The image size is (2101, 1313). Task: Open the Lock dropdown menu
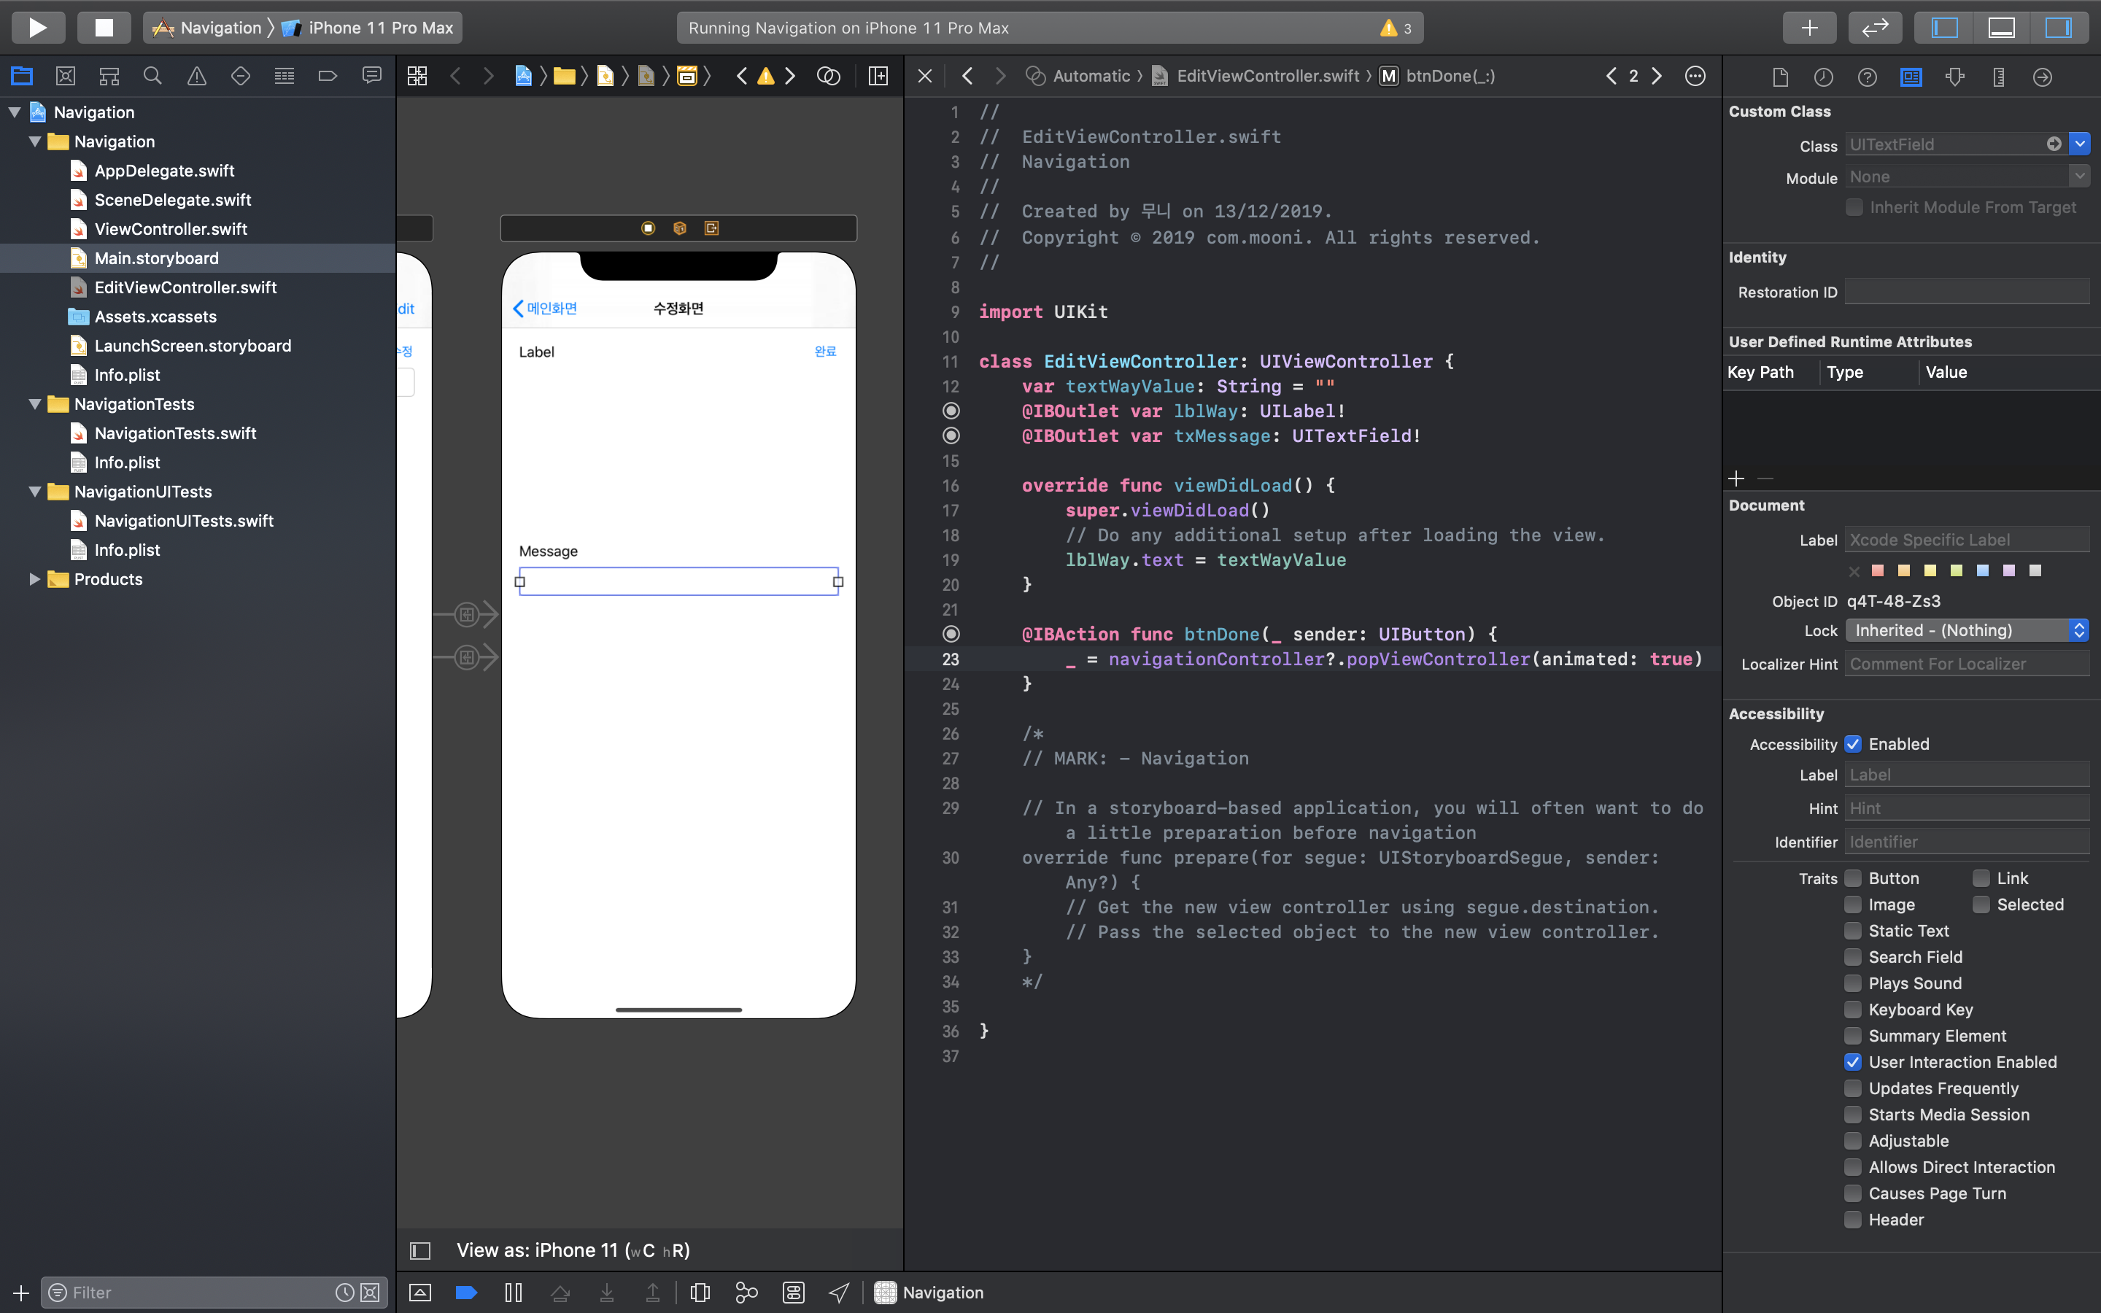pyautogui.click(x=1967, y=630)
